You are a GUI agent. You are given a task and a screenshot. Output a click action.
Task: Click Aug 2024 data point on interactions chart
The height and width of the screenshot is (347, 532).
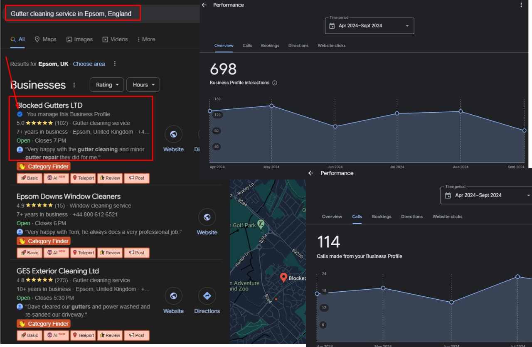[x=461, y=111]
